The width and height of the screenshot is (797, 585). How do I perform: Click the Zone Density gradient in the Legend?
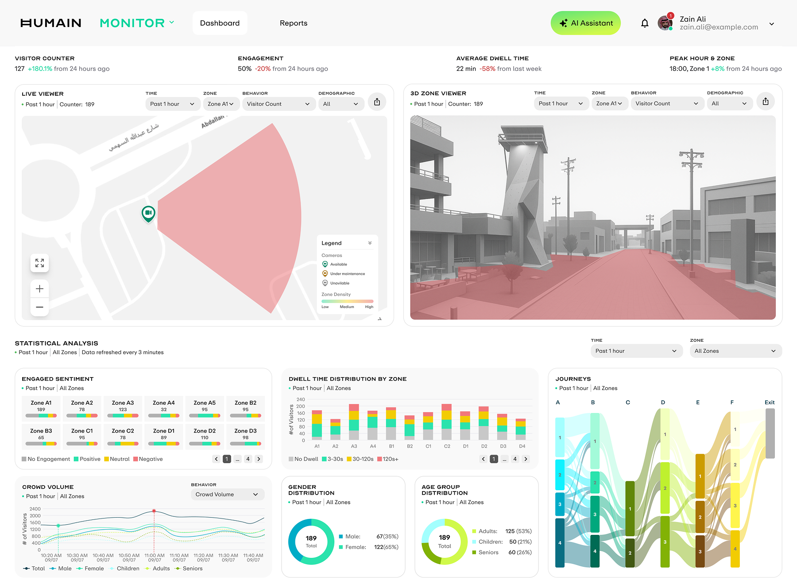tap(347, 301)
